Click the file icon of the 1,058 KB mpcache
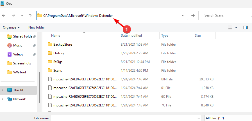This screenshot has width=252, height=121. coord(50,88)
